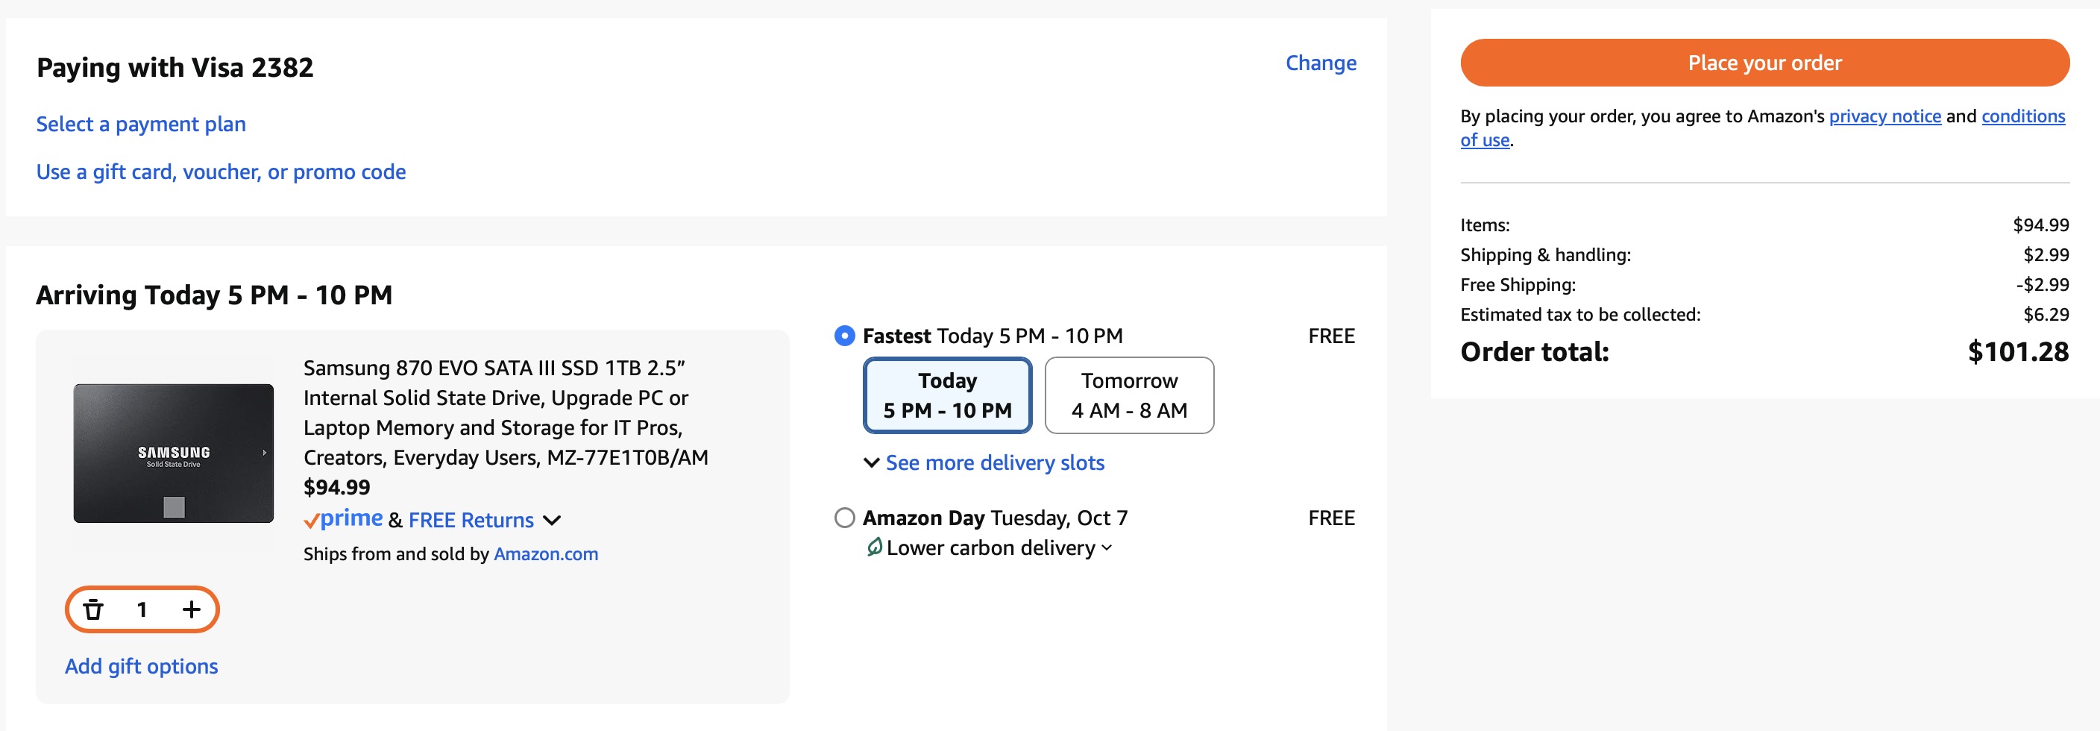Pick the Tomorrow 4 AM - 8 AM slot

tap(1129, 395)
